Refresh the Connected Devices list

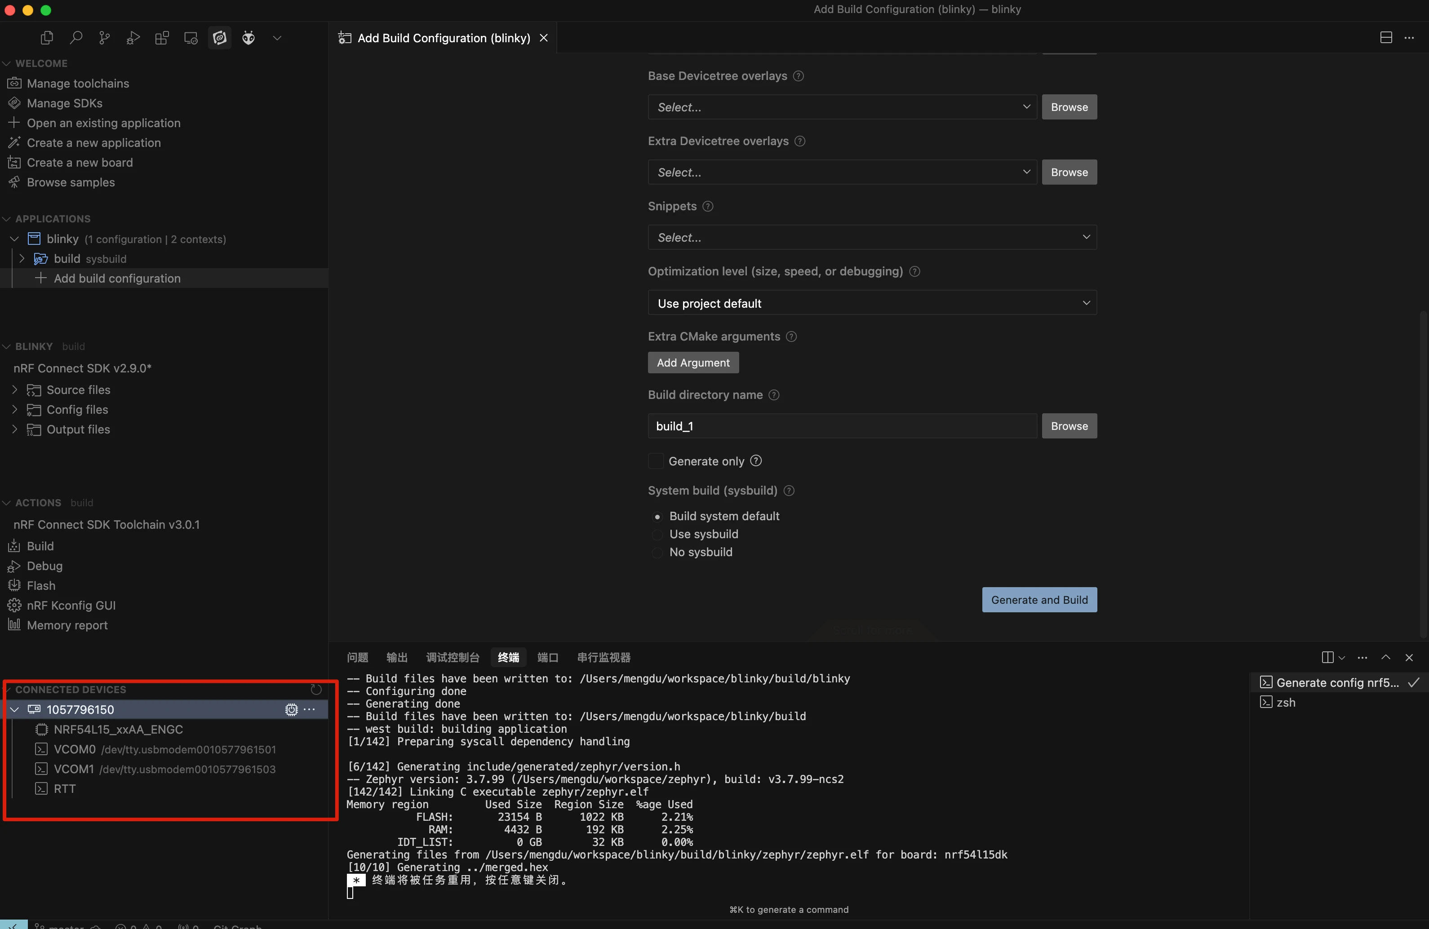[316, 690]
